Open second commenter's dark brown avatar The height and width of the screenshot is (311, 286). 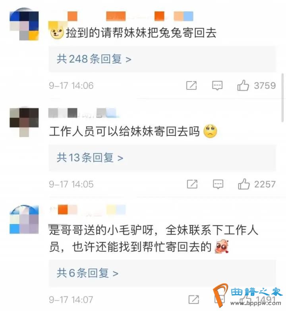tap(24, 122)
